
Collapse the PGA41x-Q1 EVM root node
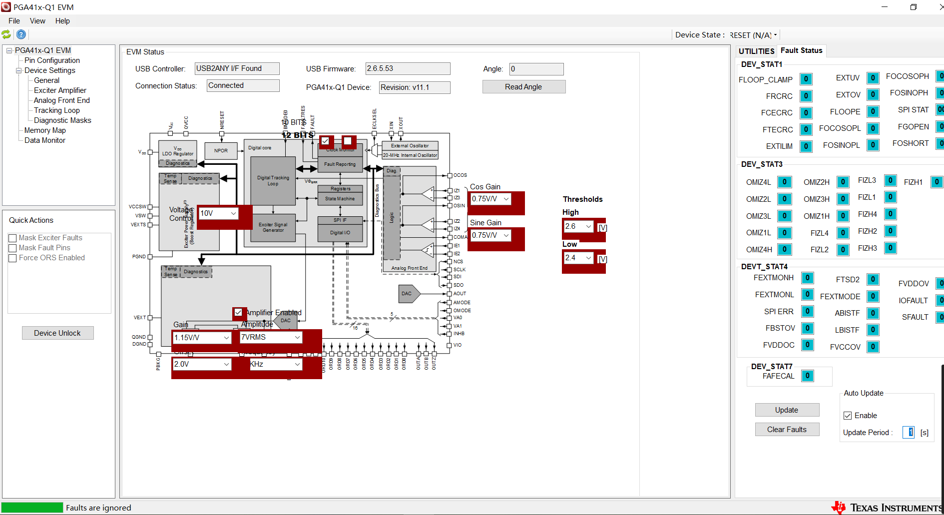click(x=9, y=50)
